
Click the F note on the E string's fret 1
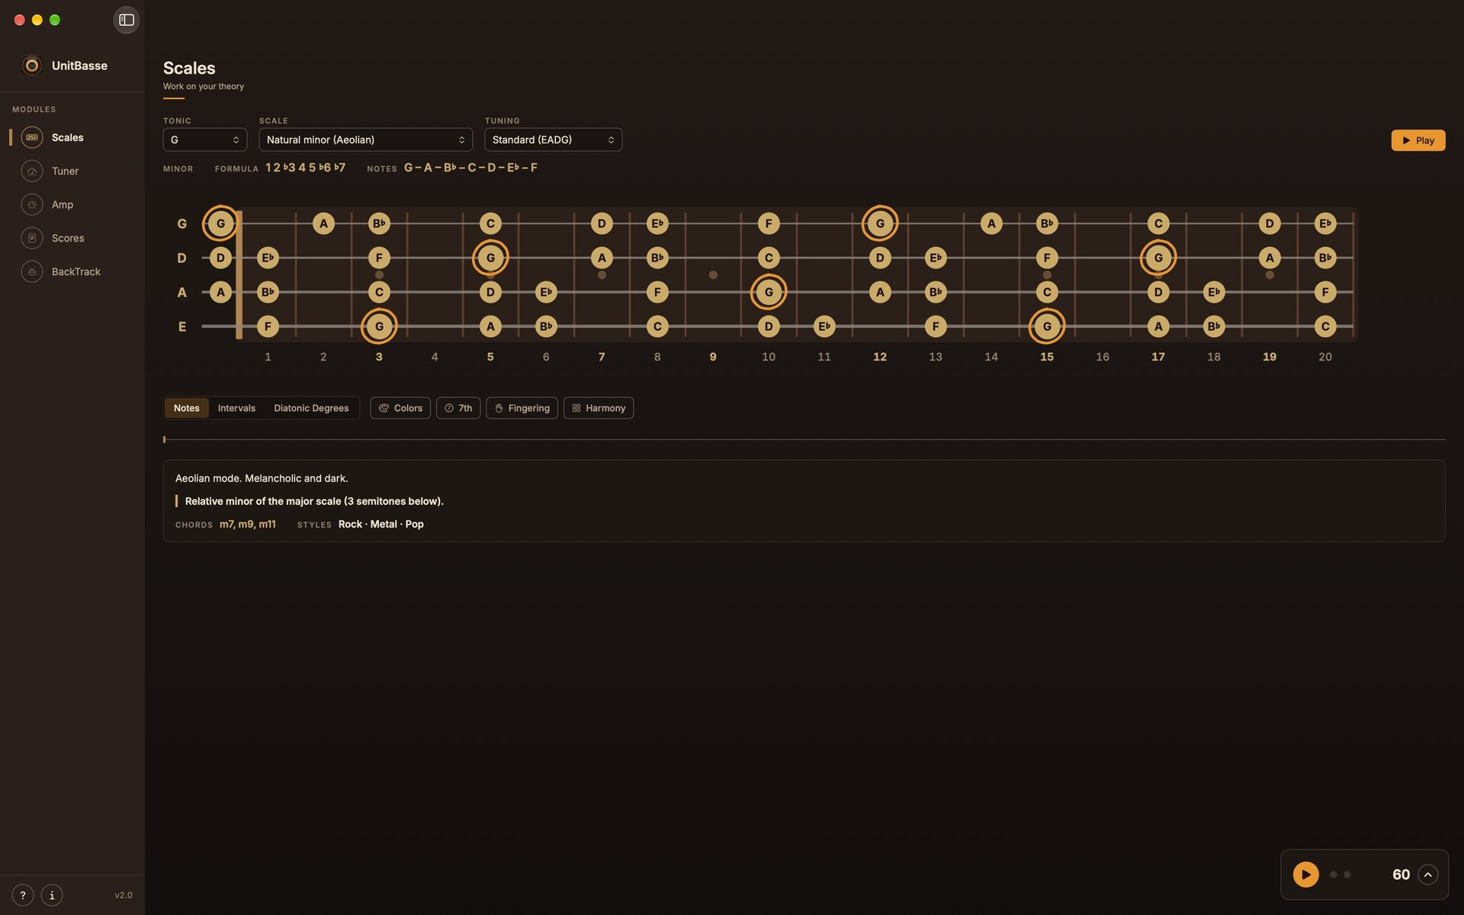tap(268, 326)
